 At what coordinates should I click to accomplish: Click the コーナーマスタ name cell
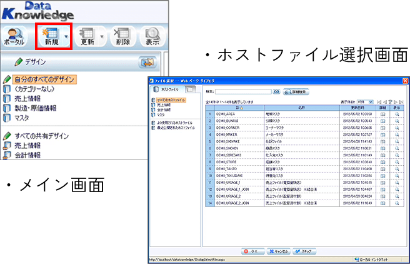pyautogui.click(x=302, y=128)
